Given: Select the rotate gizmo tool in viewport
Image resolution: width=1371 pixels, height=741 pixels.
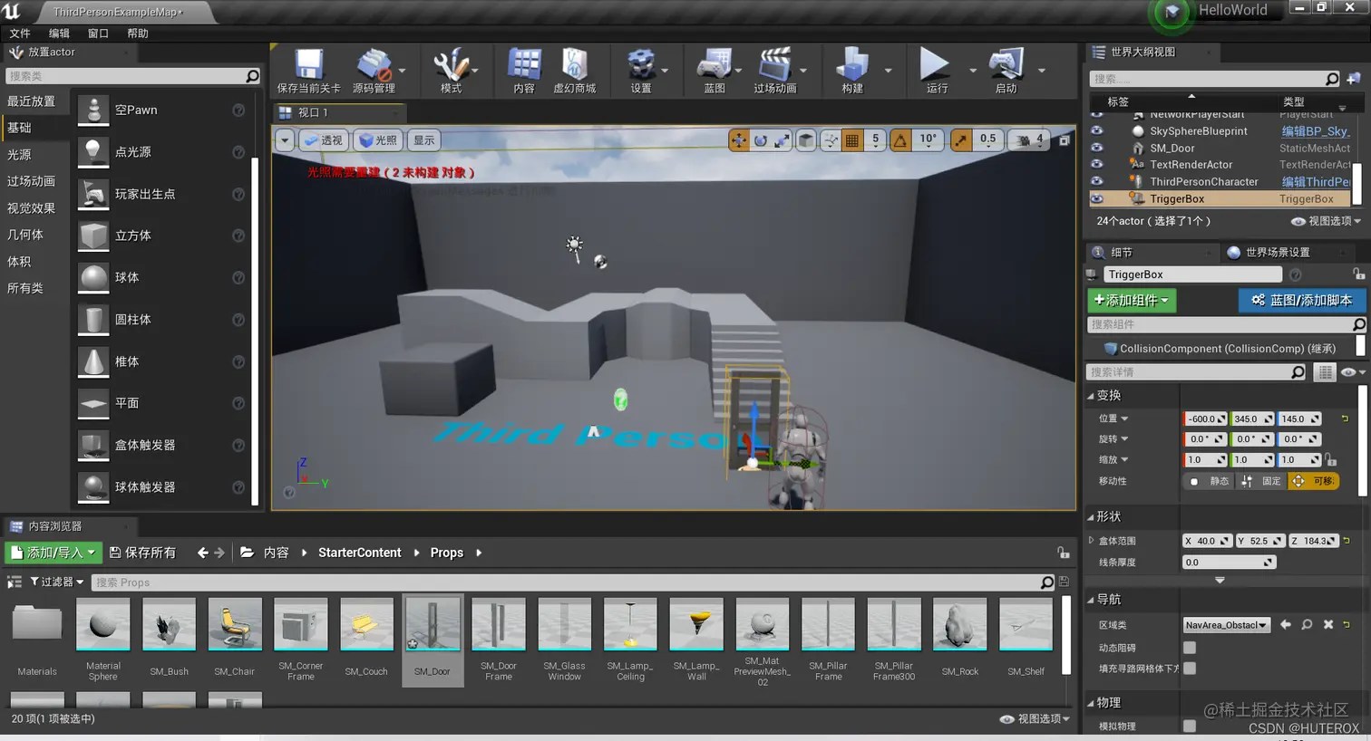Looking at the screenshot, I should [x=760, y=140].
